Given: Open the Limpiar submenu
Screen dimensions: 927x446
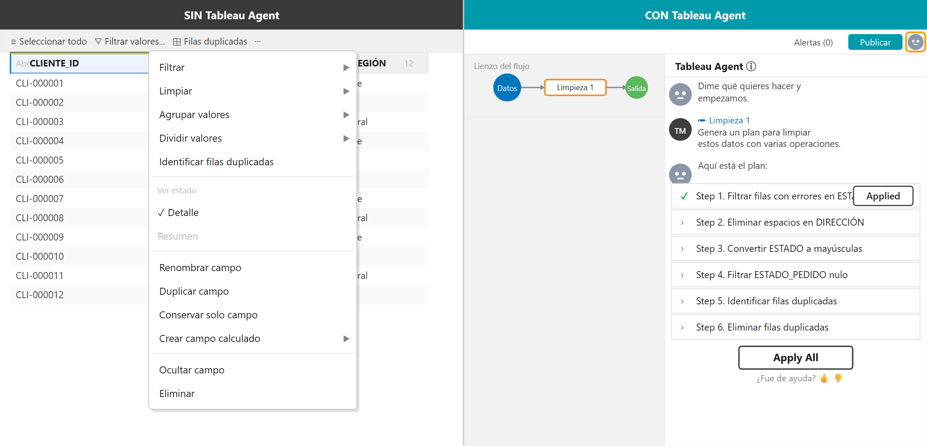Looking at the screenshot, I should [253, 91].
